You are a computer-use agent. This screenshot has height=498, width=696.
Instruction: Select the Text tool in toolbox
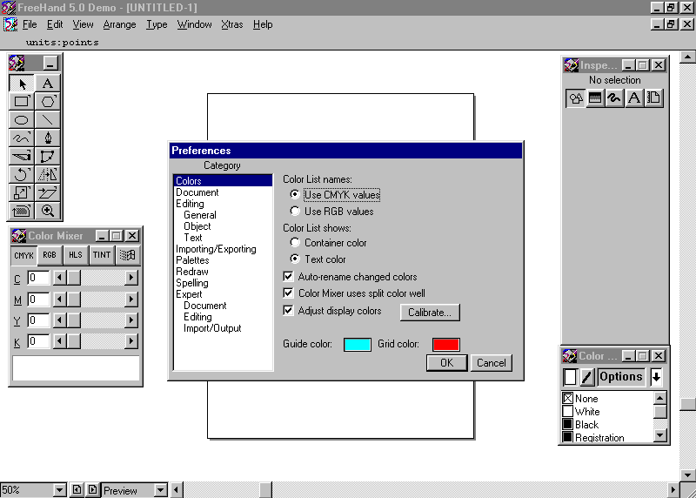click(48, 84)
